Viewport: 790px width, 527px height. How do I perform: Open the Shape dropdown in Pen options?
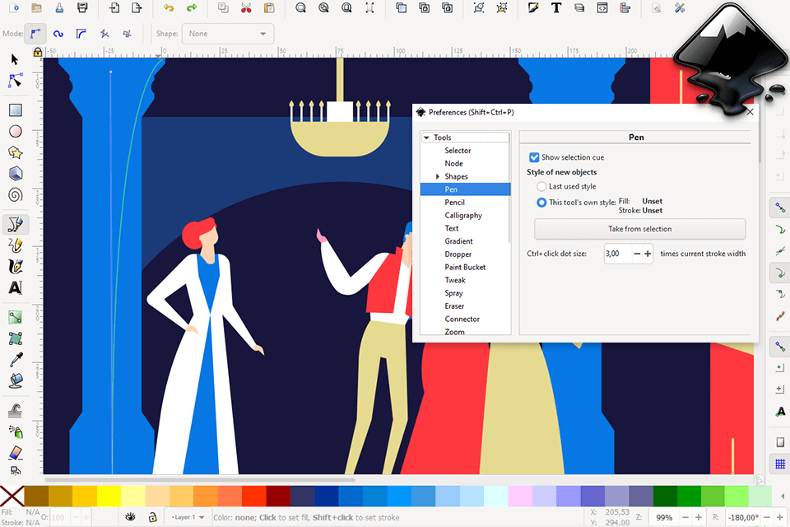point(229,34)
